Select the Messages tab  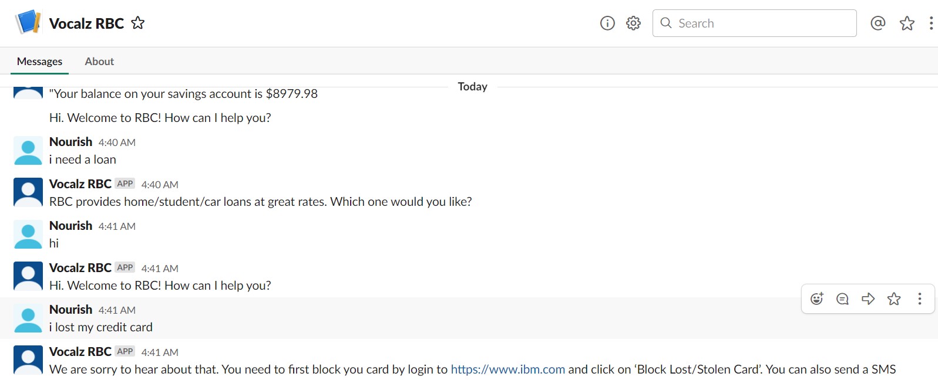click(x=39, y=62)
